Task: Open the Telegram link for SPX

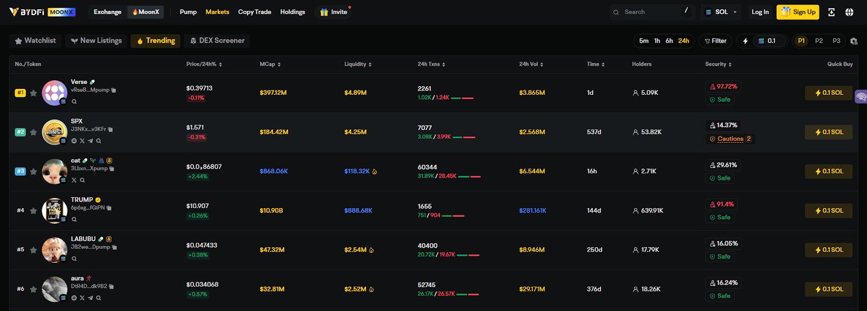Action: pyautogui.click(x=90, y=141)
